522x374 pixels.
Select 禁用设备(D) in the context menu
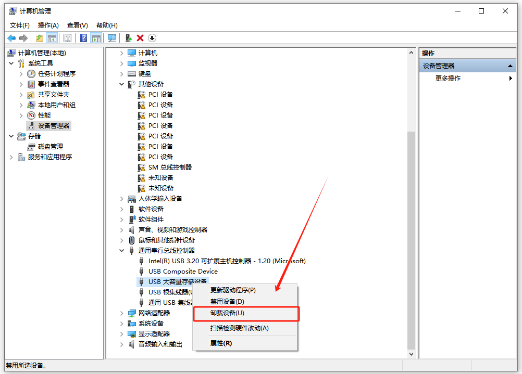point(227,302)
